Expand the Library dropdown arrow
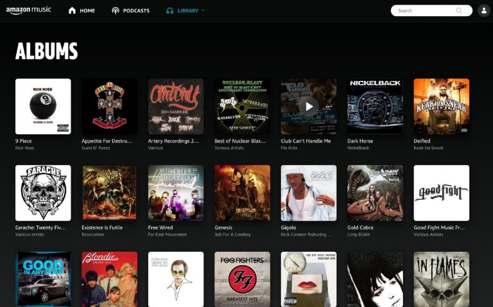The width and height of the screenshot is (493, 307). click(x=203, y=10)
